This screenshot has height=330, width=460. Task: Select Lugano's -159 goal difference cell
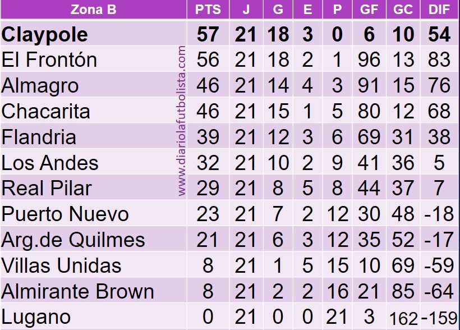click(x=439, y=318)
